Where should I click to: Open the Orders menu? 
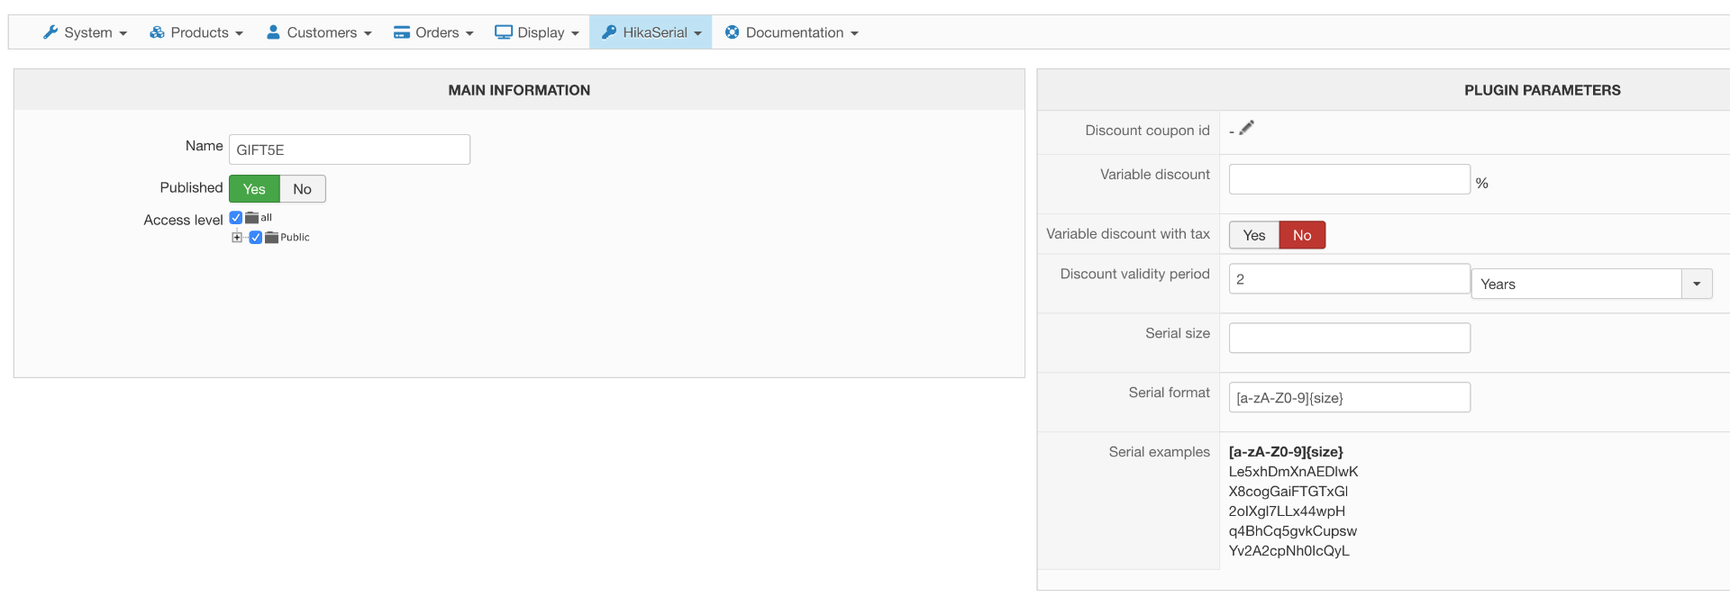pyautogui.click(x=434, y=32)
